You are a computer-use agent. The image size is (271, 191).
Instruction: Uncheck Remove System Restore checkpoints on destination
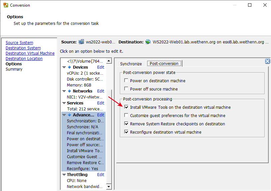126,124
